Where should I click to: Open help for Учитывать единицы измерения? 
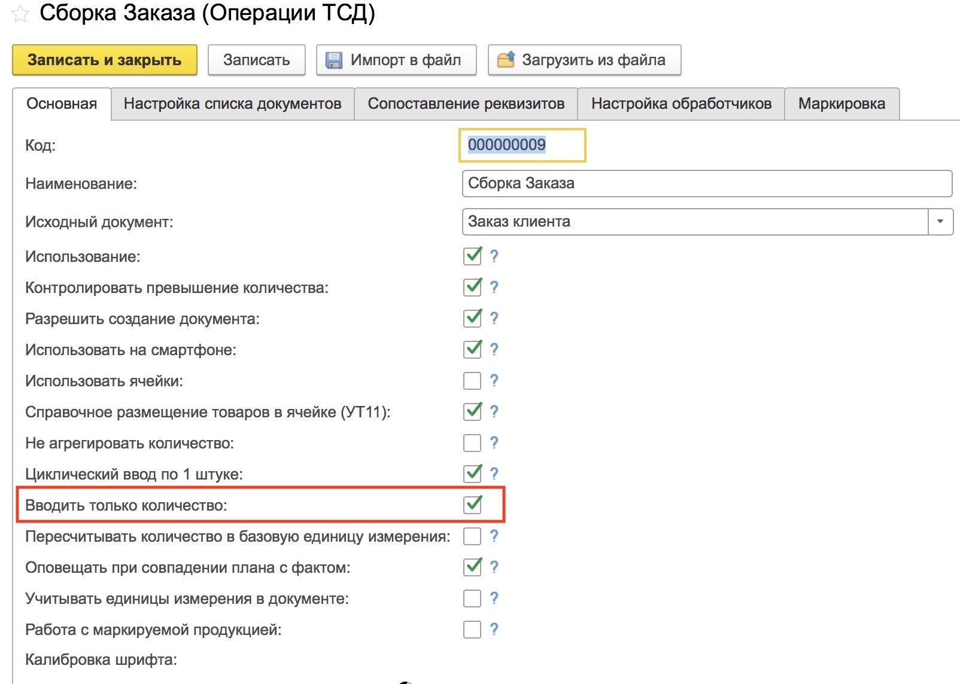point(494,598)
